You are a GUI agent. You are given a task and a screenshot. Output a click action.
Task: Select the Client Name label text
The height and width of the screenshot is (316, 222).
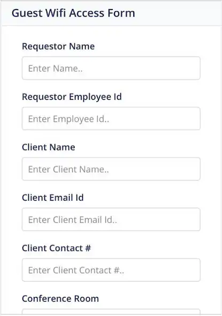[x=49, y=147]
